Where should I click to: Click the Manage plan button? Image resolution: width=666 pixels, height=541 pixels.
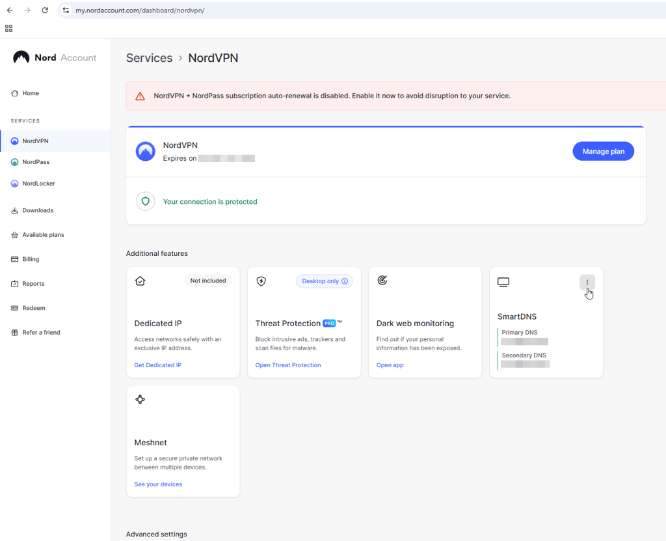coord(603,152)
